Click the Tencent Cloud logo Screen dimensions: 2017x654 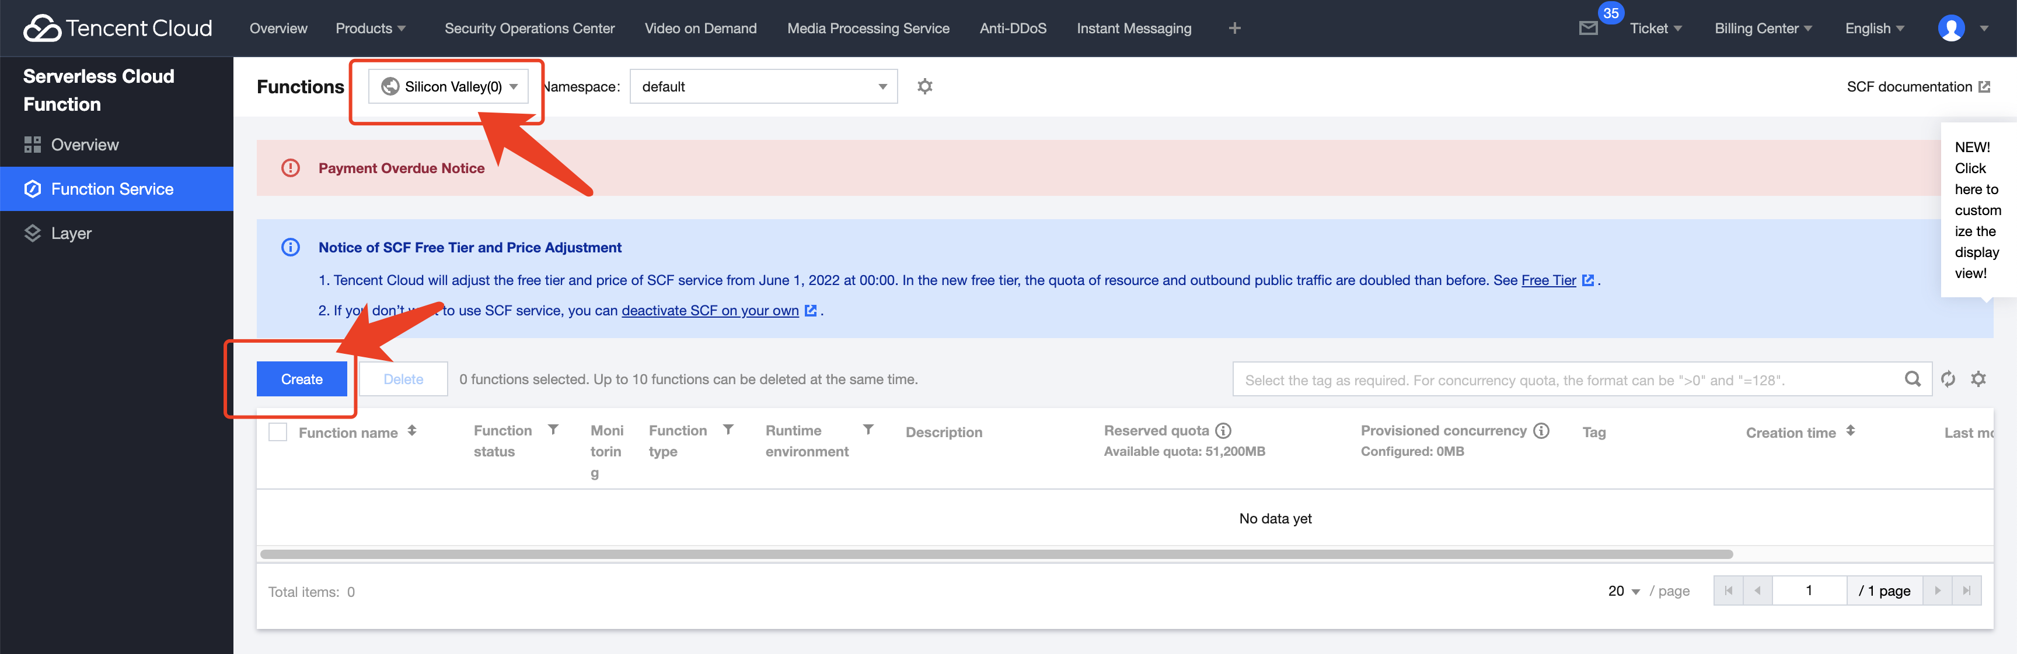[x=117, y=28]
